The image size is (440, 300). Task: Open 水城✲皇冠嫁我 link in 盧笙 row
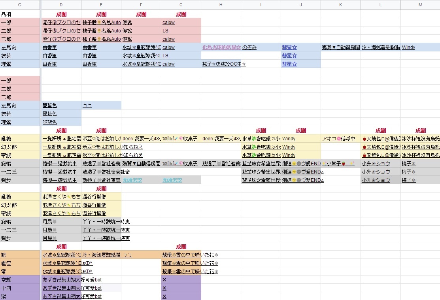(x=67, y=263)
